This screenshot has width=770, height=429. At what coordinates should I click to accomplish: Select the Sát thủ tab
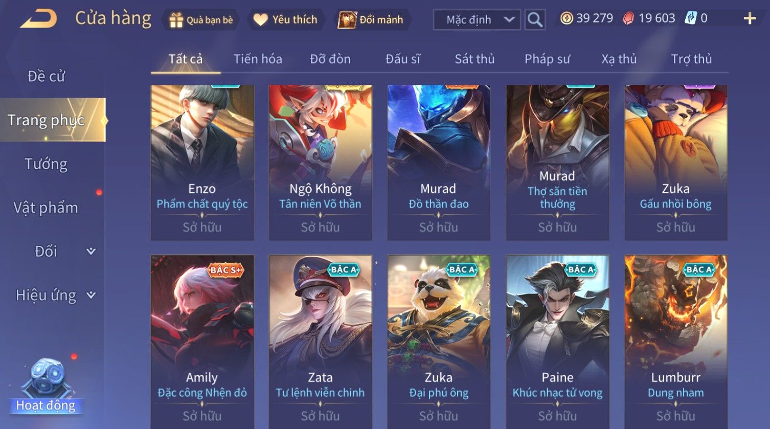[474, 59]
